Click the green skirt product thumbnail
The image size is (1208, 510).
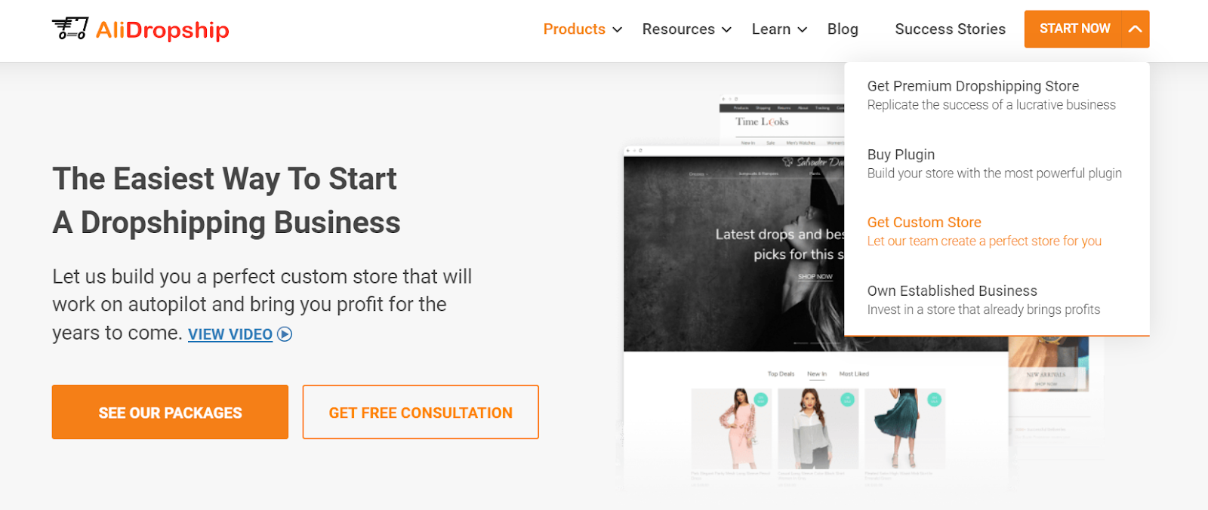(x=904, y=429)
